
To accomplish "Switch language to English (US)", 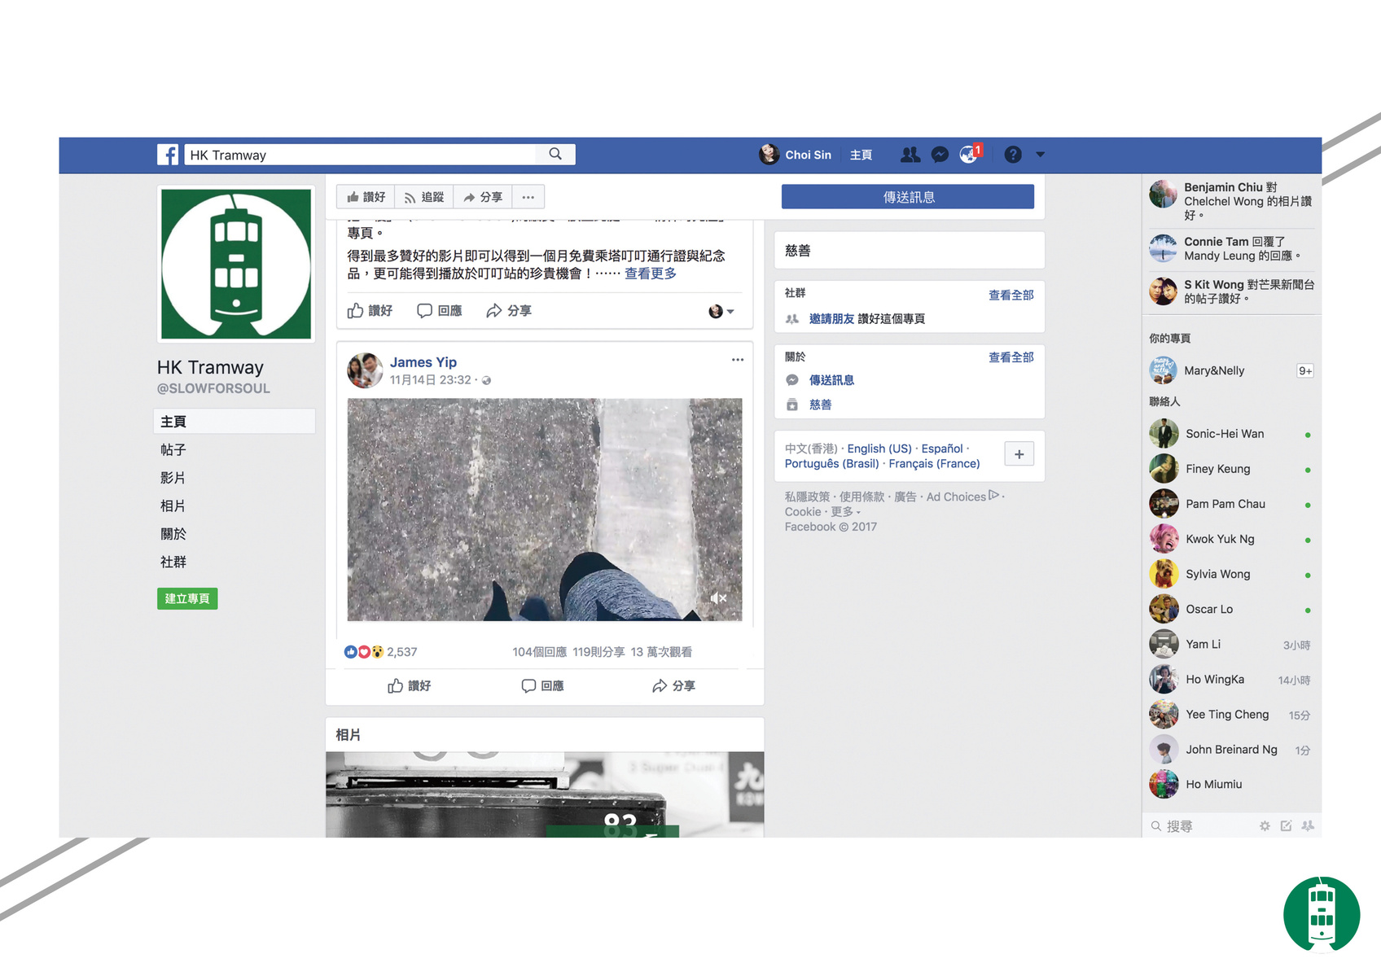I will point(879,449).
